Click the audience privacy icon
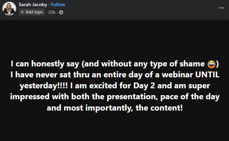 click(x=61, y=12)
